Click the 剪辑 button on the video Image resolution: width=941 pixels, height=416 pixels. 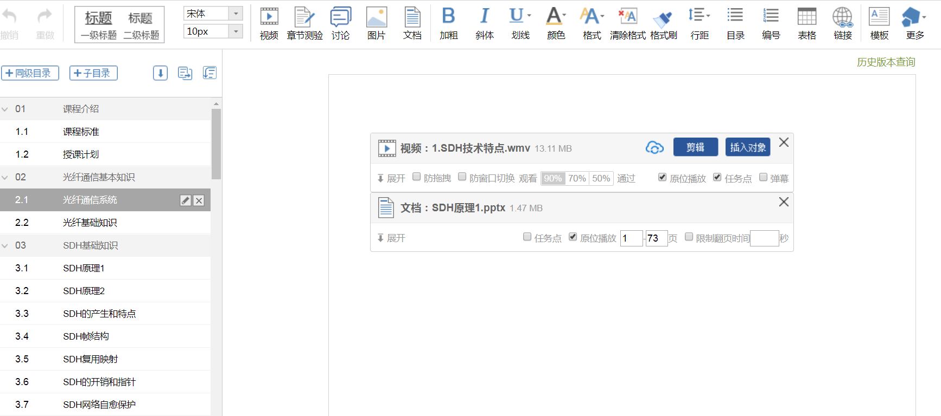click(x=695, y=147)
